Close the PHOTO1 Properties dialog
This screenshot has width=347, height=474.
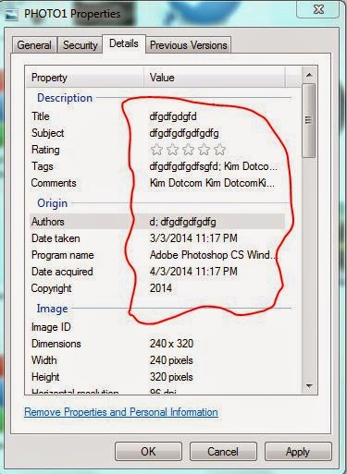318,9
